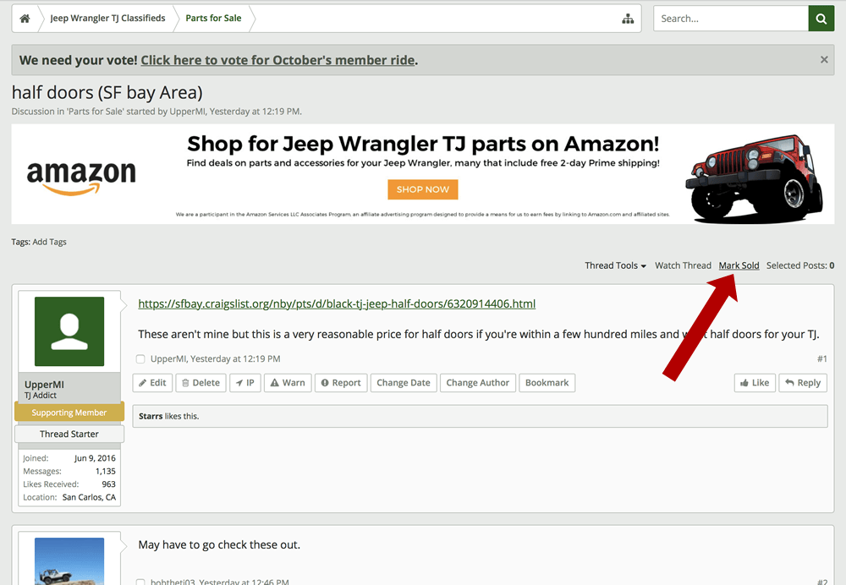Dismiss the vote notice with X
Screen dimensions: 846x585
(824, 60)
